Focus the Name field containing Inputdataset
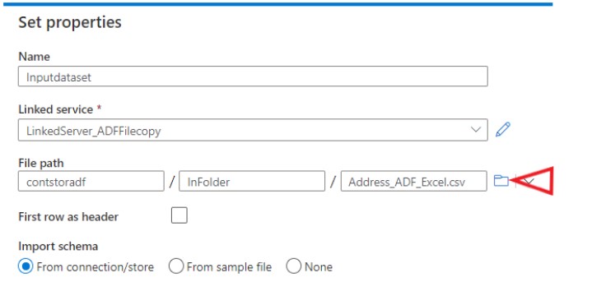 [253, 76]
